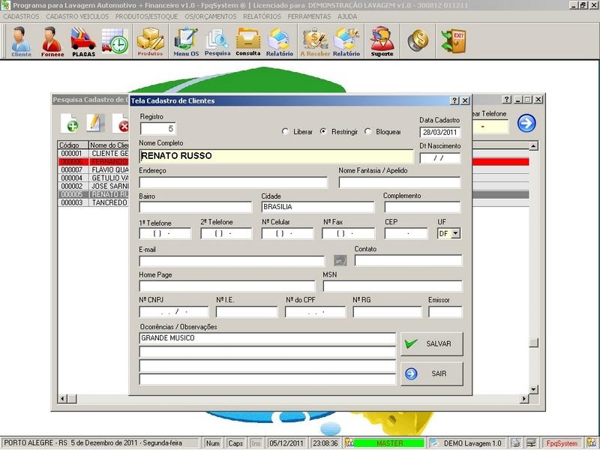Screen dimensions: 600x450
Task: Click the email icon beside E-mail field
Action: (340, 261)
